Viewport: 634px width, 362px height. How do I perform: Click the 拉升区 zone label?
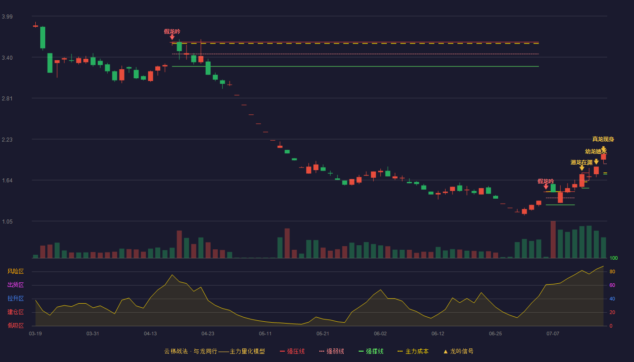15,299
